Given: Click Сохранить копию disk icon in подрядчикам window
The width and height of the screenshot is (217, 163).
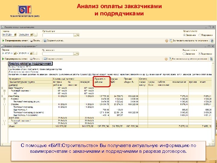Looking at the screenshot, I should (x=45, y=59).
